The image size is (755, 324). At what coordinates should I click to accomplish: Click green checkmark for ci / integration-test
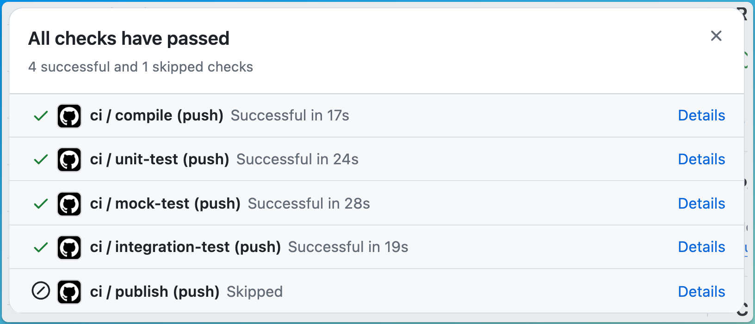coord(41,247)
